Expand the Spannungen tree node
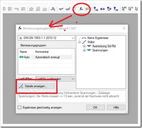This screenshot has width=142, height=128. (84, 50)
